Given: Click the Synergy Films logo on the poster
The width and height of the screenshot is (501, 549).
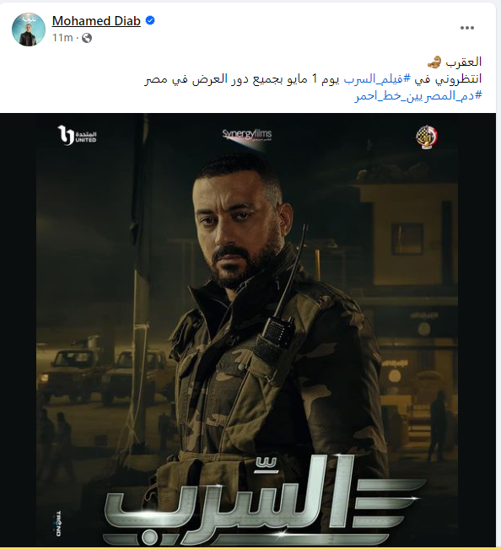Looking at the screenshot, I should coord(247,135).
